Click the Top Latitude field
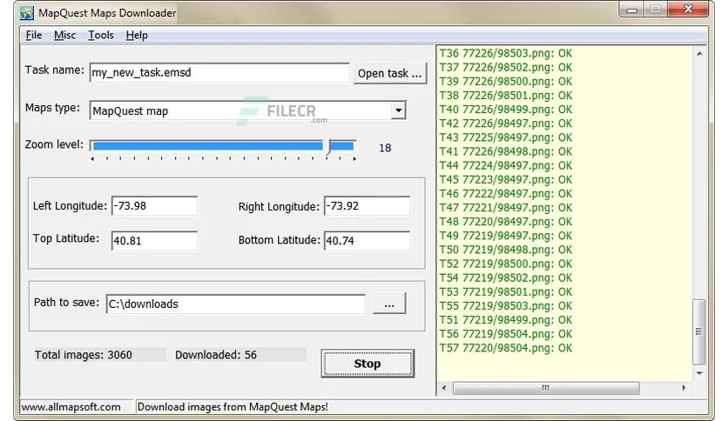The height and width of the screenshot is (421, 728). point(155,241)
